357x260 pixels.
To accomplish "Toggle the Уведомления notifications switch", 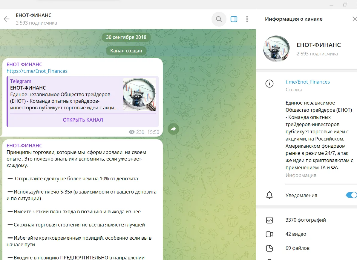I will point(352,195).
